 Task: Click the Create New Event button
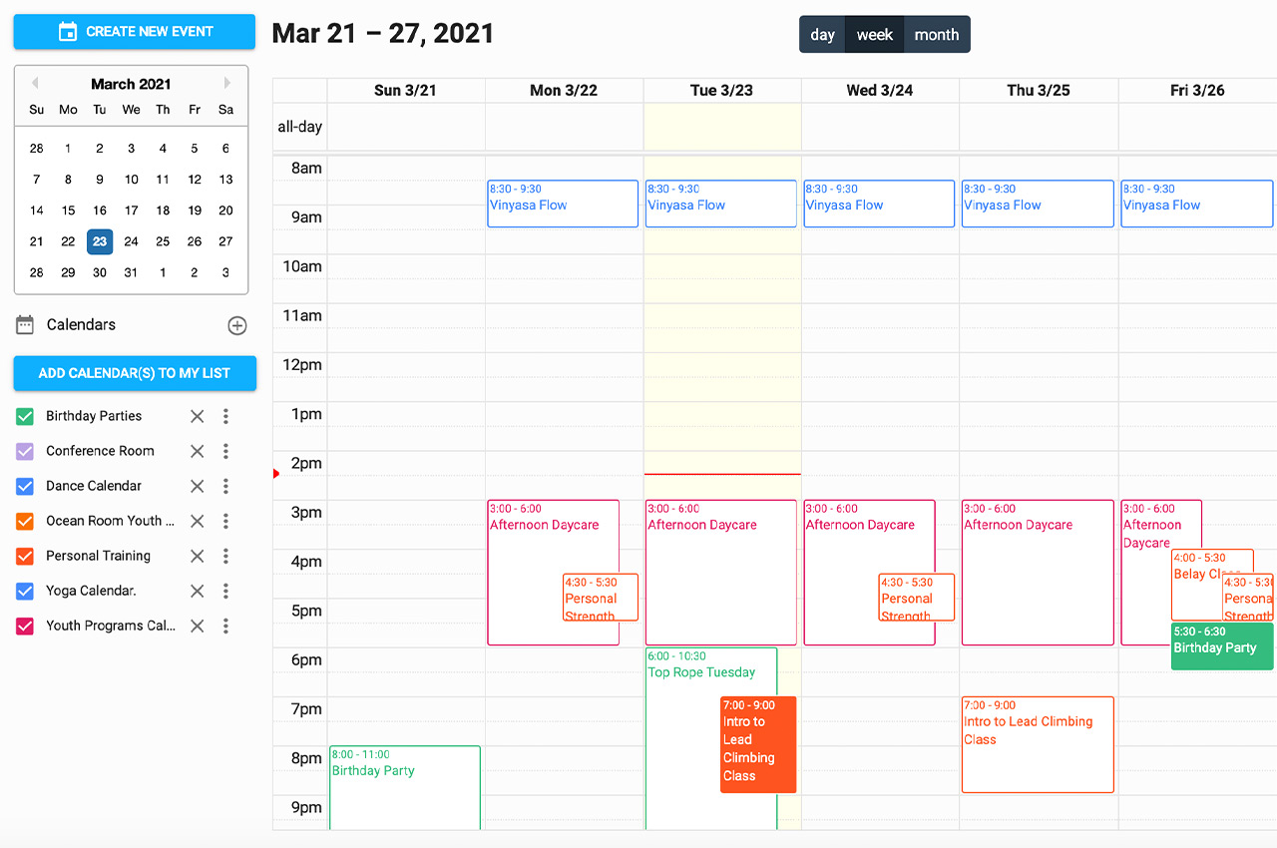[x=134, y=31]
